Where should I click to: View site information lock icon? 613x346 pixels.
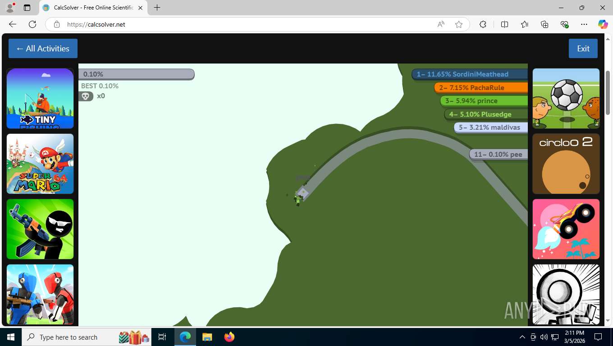57,24
